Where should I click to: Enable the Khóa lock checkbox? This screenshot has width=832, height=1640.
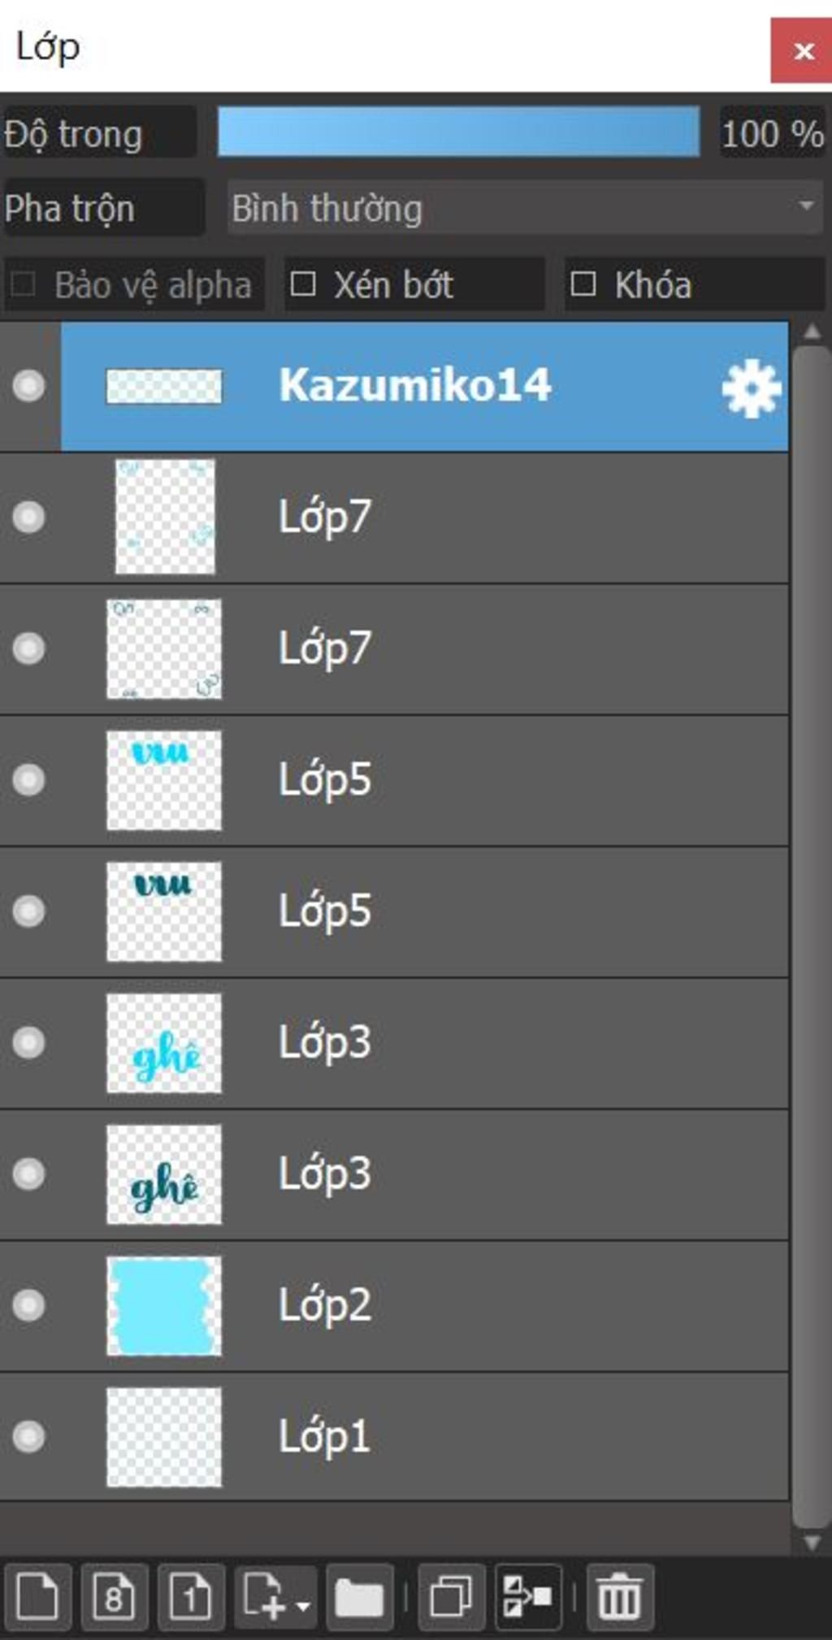[x=583, y=284]
